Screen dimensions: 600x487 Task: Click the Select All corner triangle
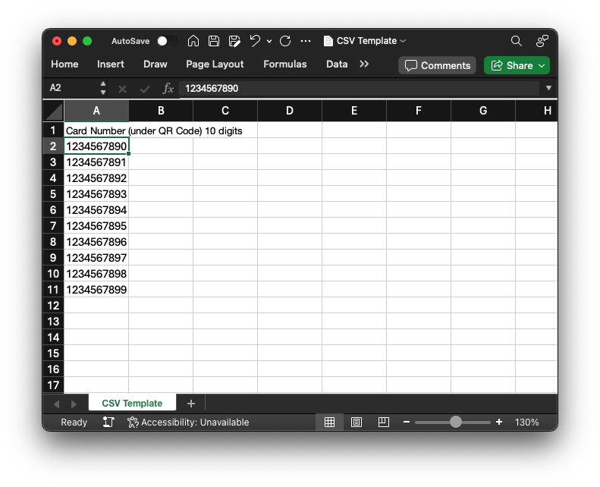(54, 111)
